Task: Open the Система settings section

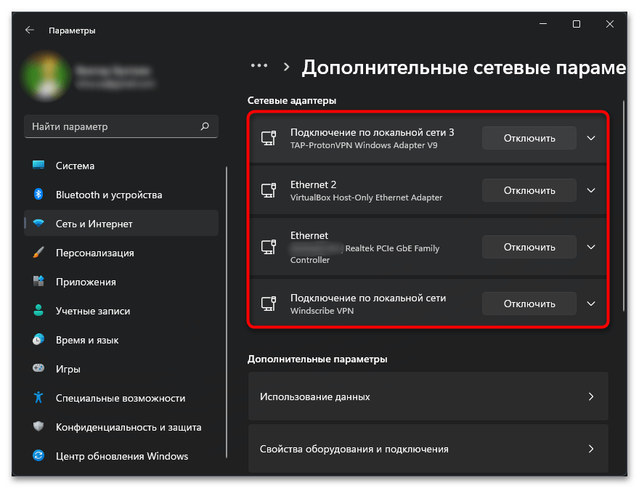Action: pyautogui.click(x=75, y=166)
